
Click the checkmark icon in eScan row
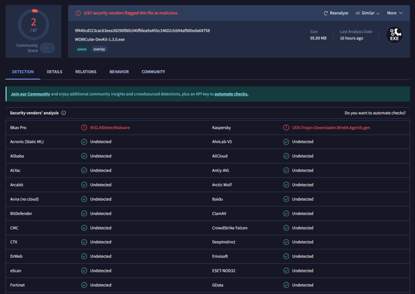coord(84,271)
